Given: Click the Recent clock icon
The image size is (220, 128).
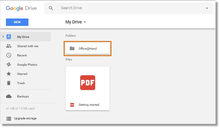Looking at the screenshot, I should coord(9,55).
